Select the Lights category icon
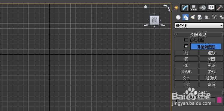The image size is (224, 111). (x=193, y=17)
